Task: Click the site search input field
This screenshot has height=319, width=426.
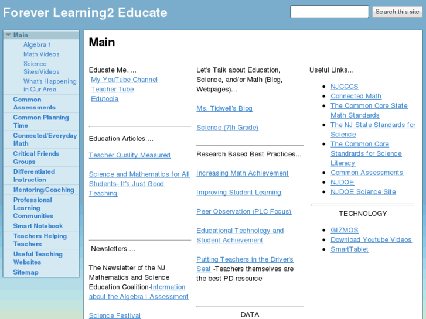Action: [x=329, y=12]
